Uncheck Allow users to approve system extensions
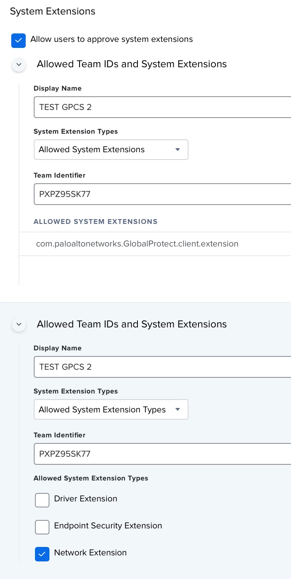The width and height of the screenshot is (291, 588). pos(18,40)
